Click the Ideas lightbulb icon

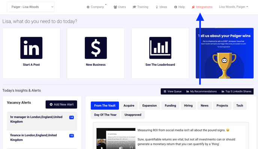(x=157, y=7)
